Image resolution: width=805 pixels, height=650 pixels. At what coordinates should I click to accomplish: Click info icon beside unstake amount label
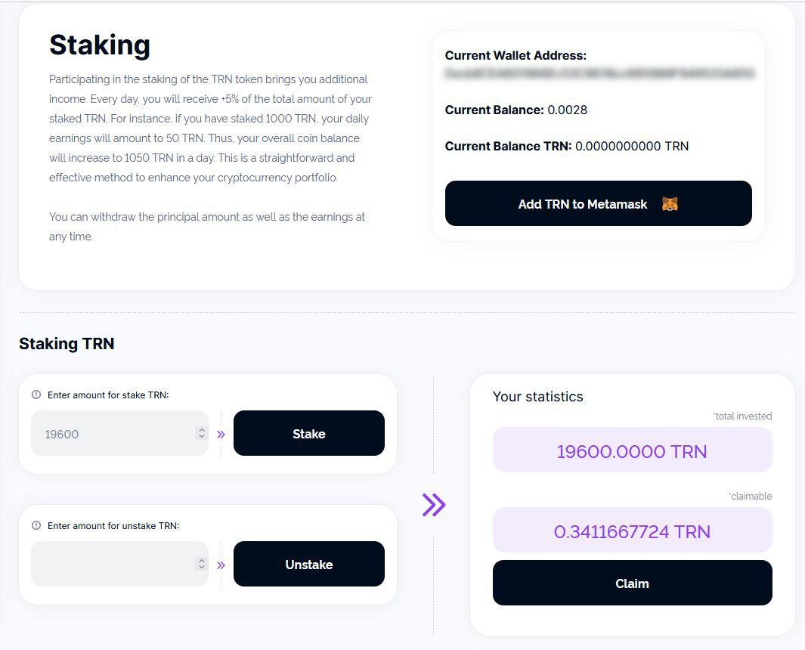[x=36, y=525]
